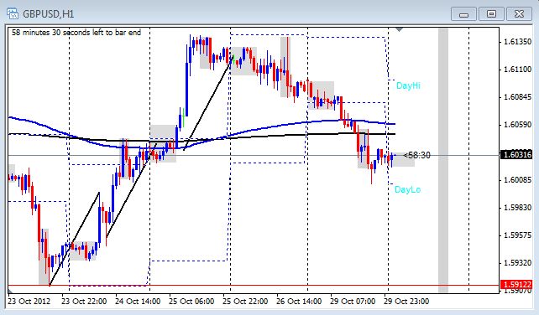
Task: Maximize the GBPUSD,H1 chart window
Action: pos(491,14)
